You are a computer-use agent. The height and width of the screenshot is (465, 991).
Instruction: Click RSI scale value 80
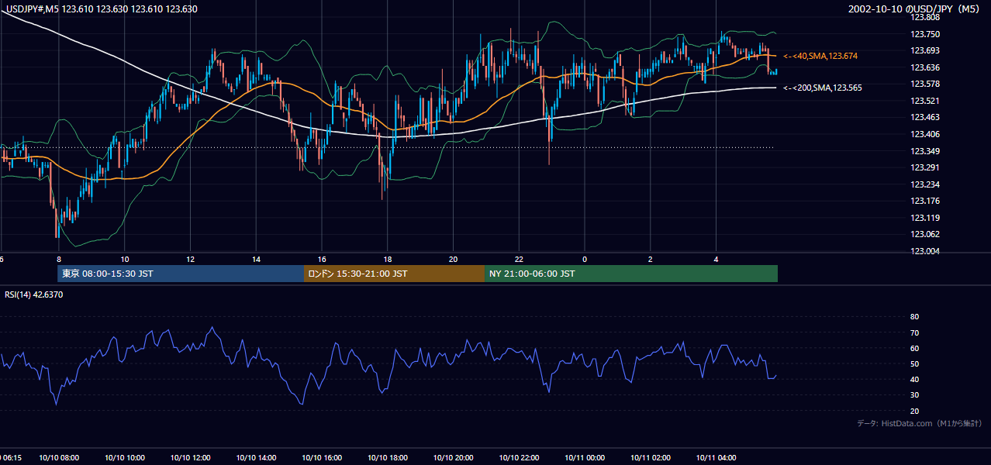[914, 317]
